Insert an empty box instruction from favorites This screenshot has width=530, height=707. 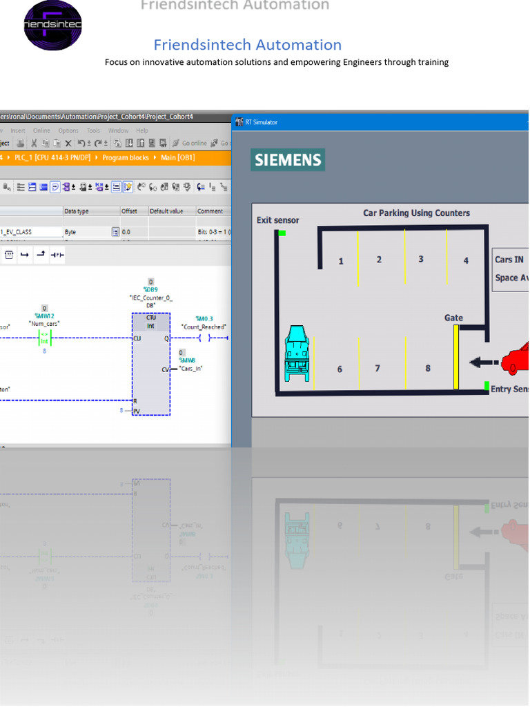(10, 255)
